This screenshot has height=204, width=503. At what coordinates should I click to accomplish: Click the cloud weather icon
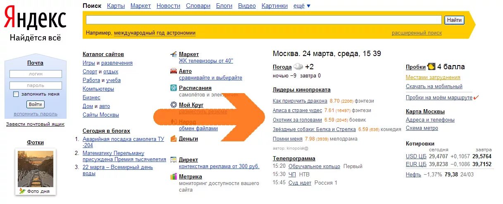[x=298, y=67]
